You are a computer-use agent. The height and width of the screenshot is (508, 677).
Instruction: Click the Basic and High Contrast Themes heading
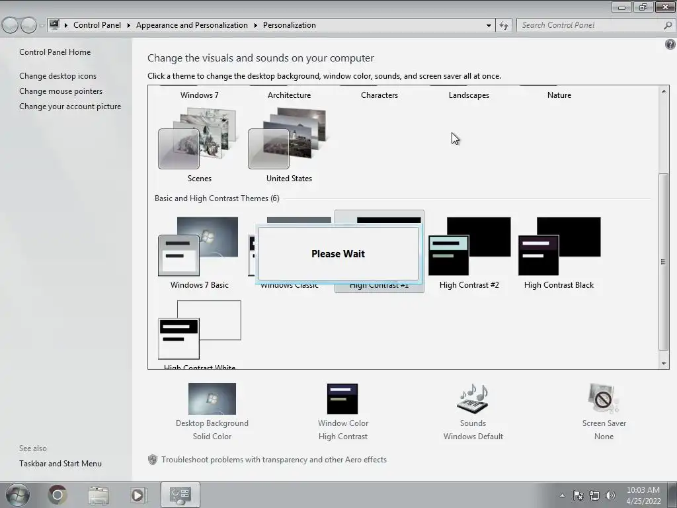(217, 198)
